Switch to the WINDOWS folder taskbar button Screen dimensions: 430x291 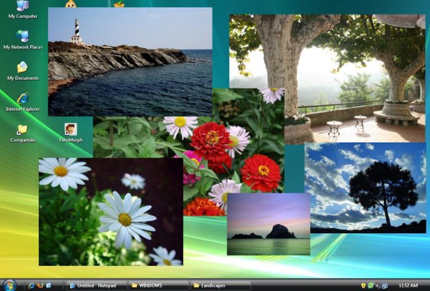click(158, 286)
